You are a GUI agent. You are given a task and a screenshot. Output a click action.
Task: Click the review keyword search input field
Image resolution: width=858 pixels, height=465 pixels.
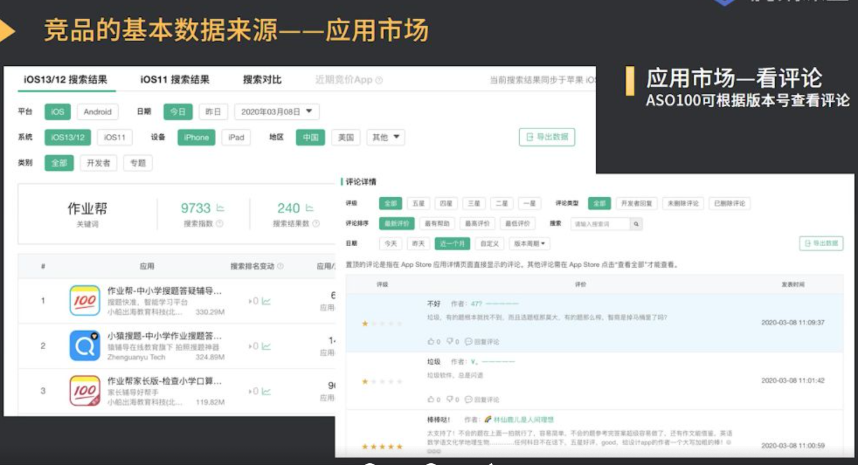coord(600,223)
